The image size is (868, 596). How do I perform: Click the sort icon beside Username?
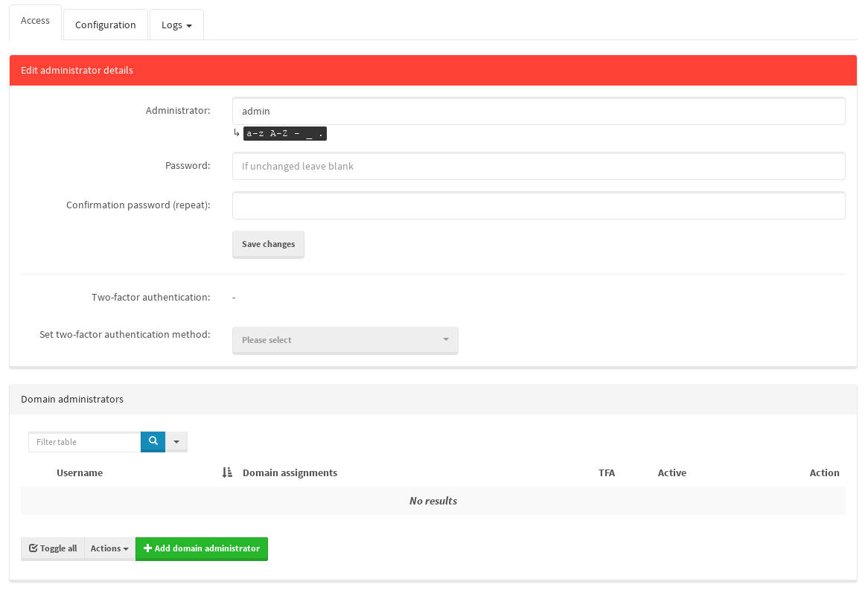(x=227, y=472)
